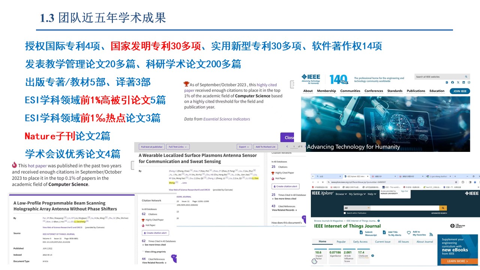Screen dimensions: 480x270
Task: Expand the Export dropdown
Action: click(244, 147)
